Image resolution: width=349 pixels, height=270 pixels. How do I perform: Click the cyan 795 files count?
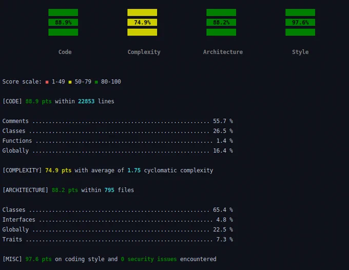click(109, 190)
